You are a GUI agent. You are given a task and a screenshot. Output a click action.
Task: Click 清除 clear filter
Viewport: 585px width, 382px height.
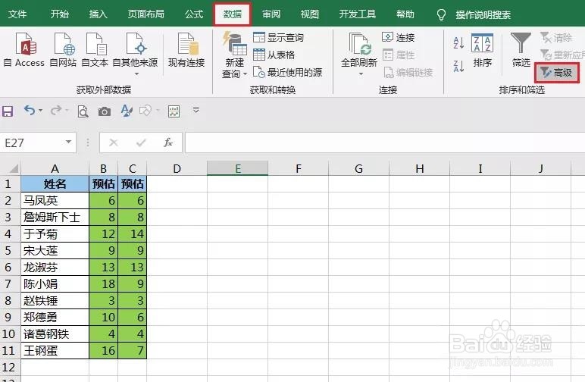[556, 37]
